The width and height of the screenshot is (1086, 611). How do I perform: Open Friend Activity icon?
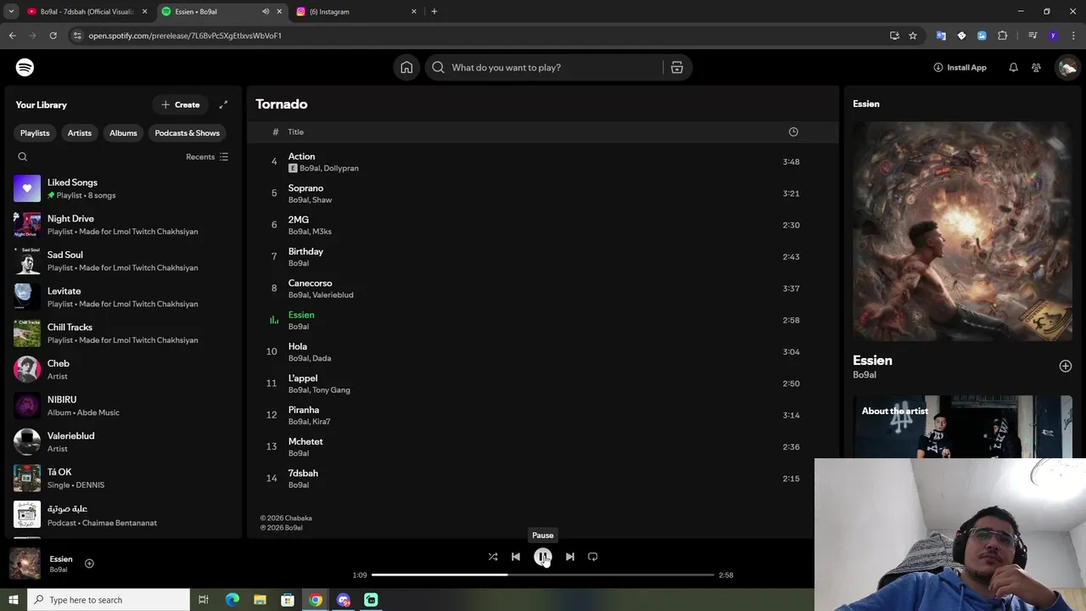tap(1036, 67)
